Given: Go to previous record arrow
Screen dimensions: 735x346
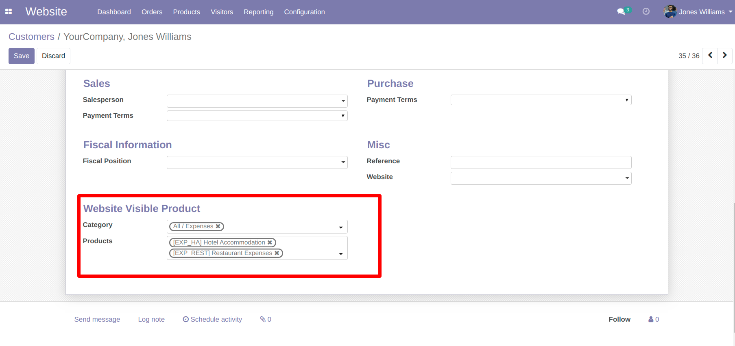Looking at the screenshot, I should [710, 56].
